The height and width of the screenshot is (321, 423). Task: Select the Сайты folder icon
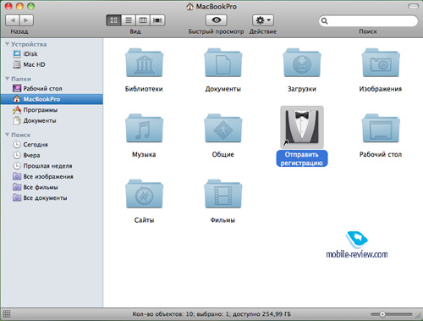point(144,194)
